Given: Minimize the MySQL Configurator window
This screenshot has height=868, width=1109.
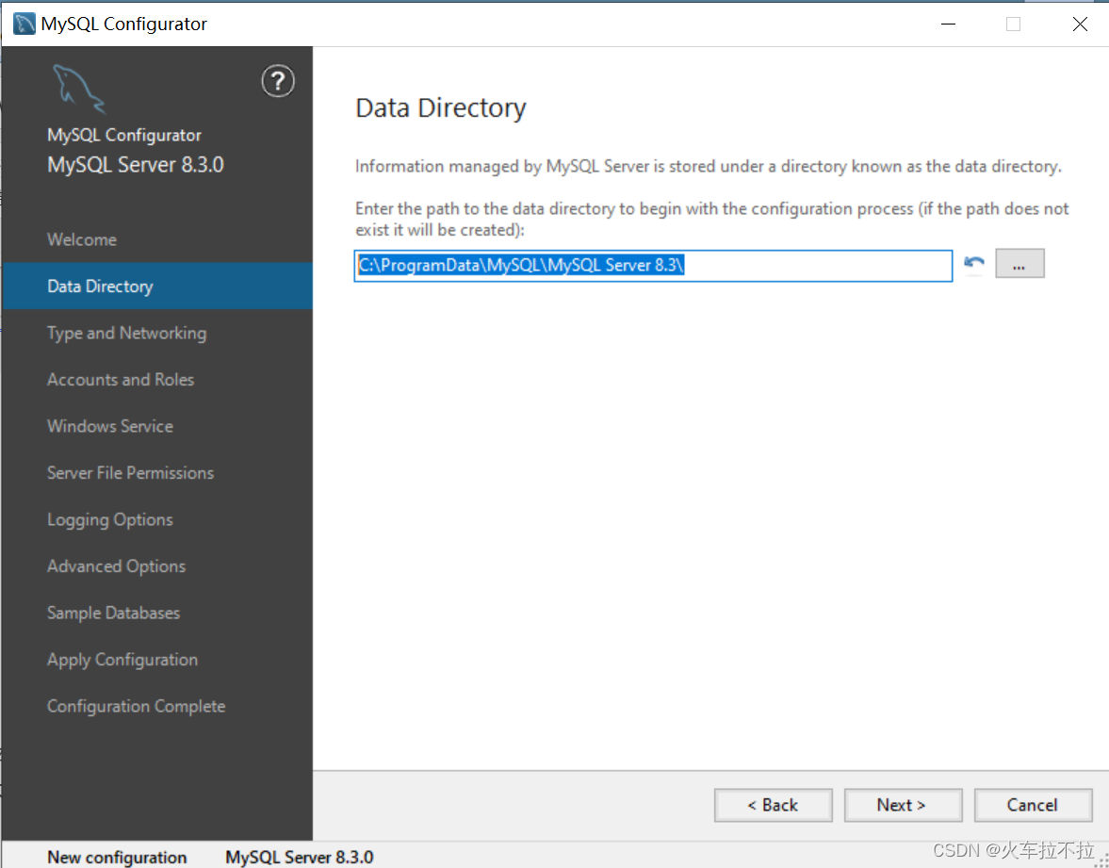Looking at the screenshot, I should pyautogui.click(x=949, y=25).
